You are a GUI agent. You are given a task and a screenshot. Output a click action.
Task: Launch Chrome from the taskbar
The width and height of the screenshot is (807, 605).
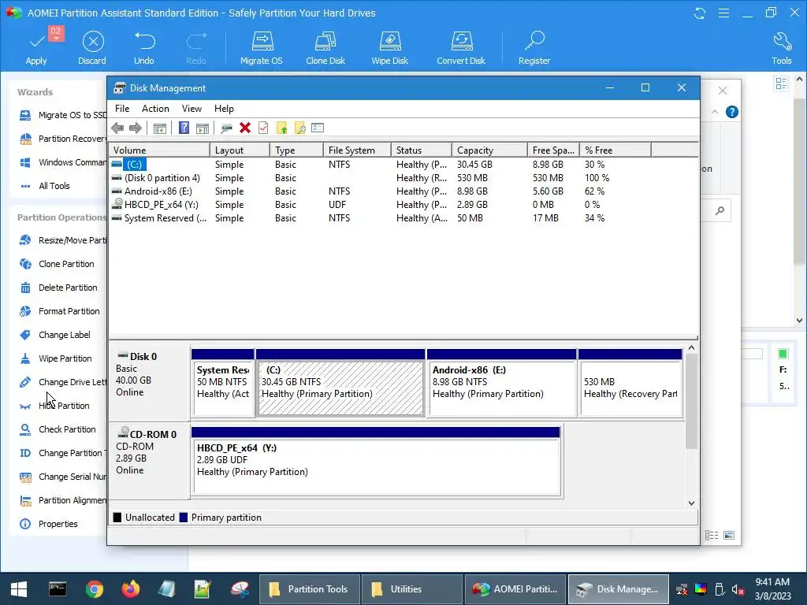coord(95,589)
